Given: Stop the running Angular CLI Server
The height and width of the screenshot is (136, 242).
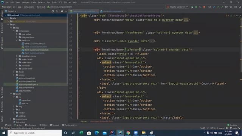Looking at the screenshot, I should click(x=204, y=7).
